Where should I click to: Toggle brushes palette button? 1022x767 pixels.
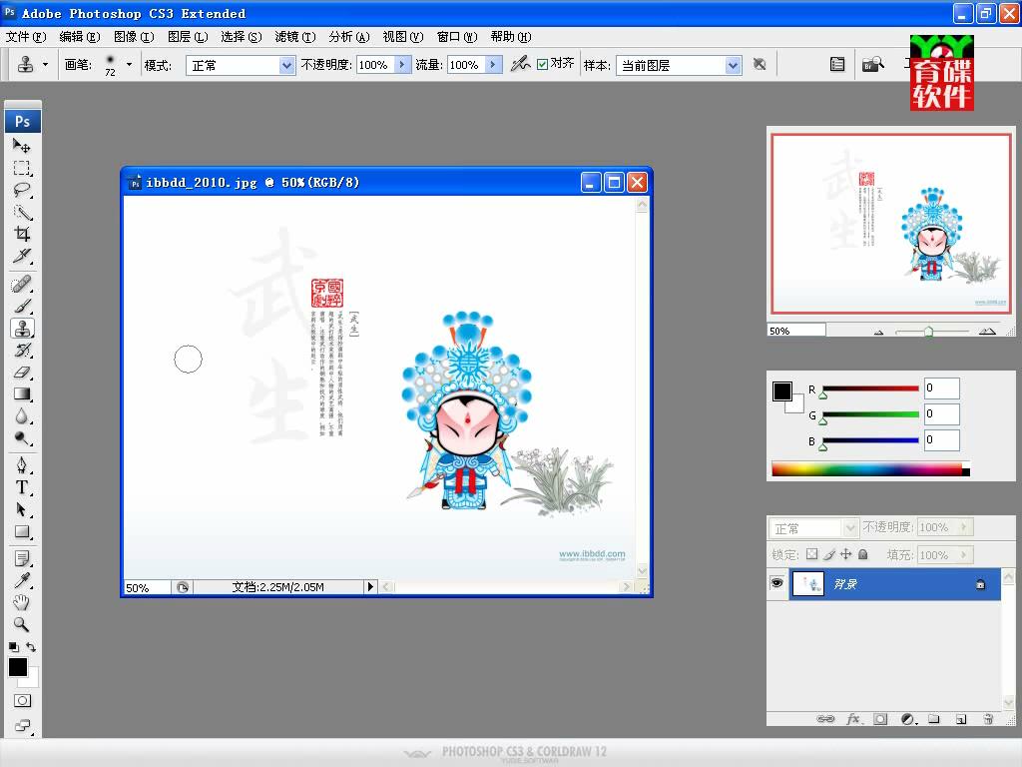point(837,64)
